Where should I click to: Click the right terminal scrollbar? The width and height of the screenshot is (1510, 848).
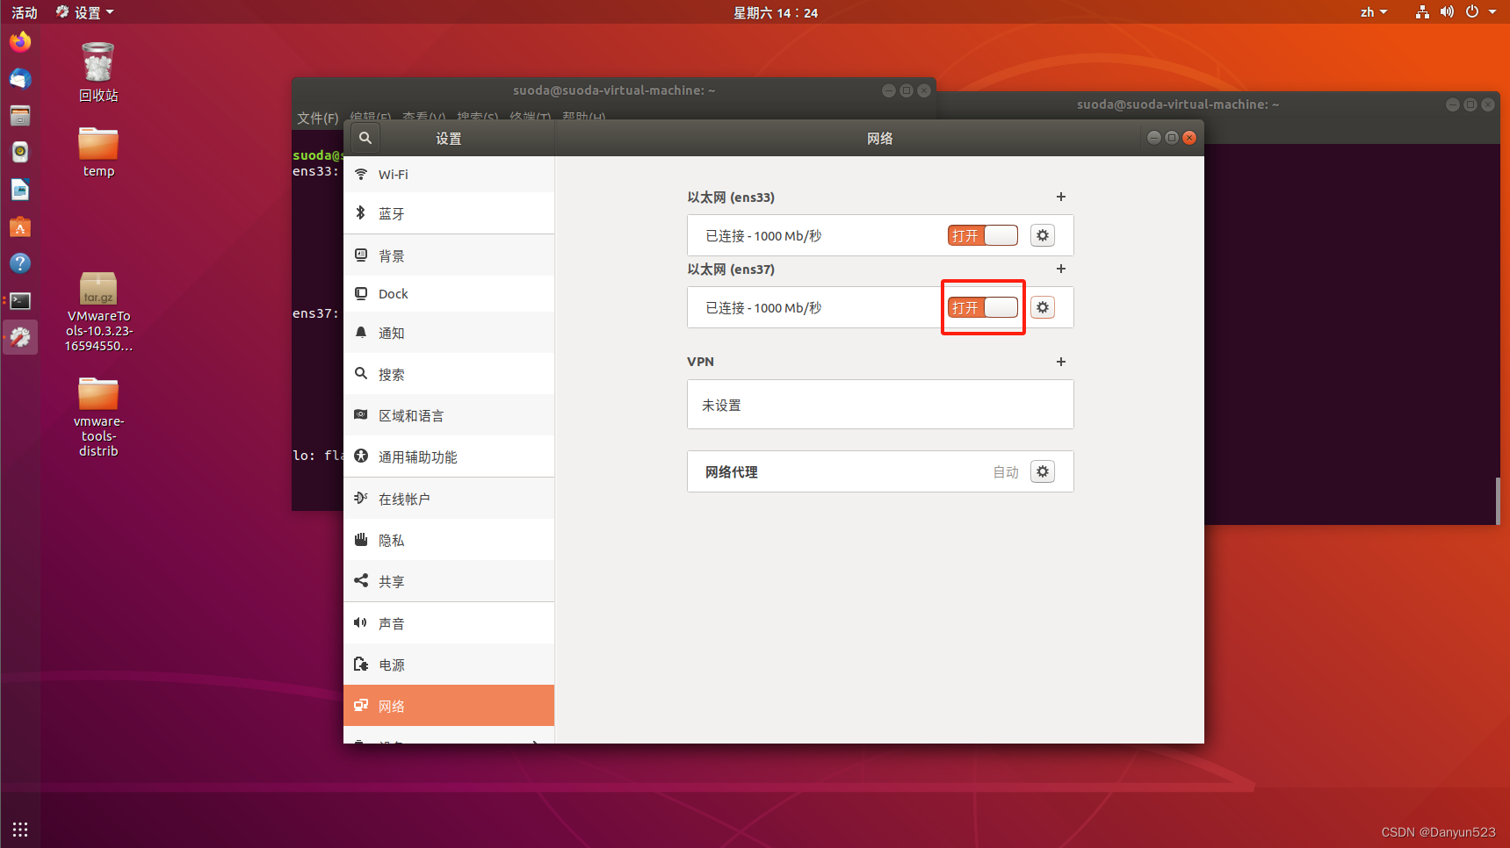[1497, 500]
